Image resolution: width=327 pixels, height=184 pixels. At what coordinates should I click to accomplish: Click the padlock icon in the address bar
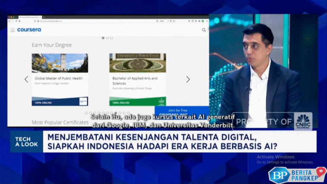38,21
